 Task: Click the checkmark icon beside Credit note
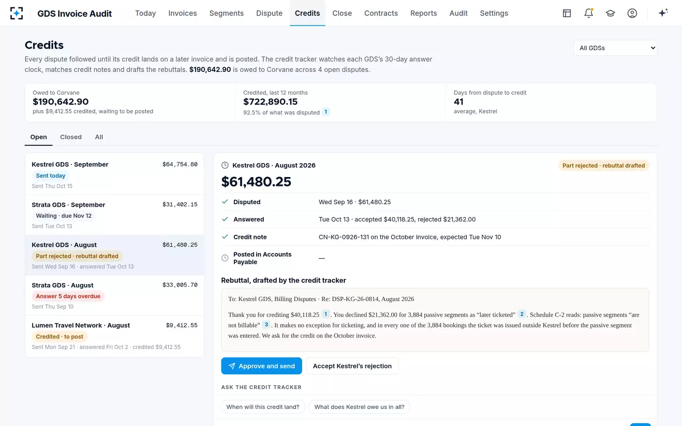coord(225,237)
